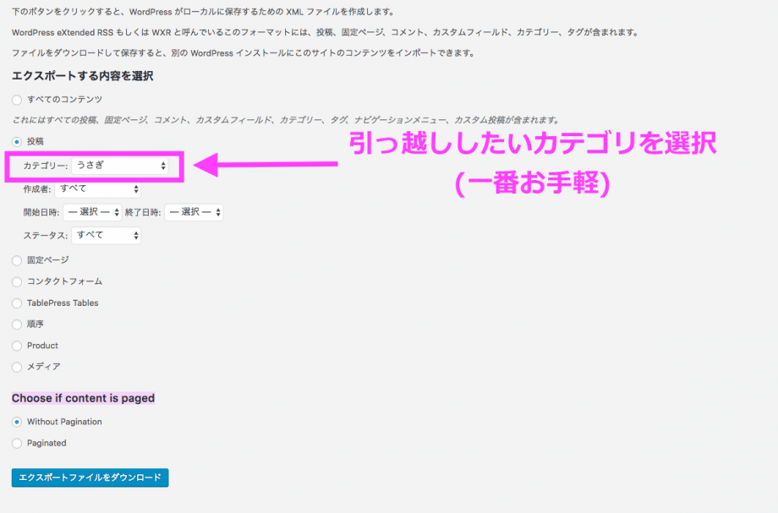Select the 投稿 radio button

pos(17,142)
